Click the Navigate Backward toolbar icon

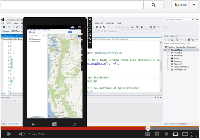coord(4,27)
